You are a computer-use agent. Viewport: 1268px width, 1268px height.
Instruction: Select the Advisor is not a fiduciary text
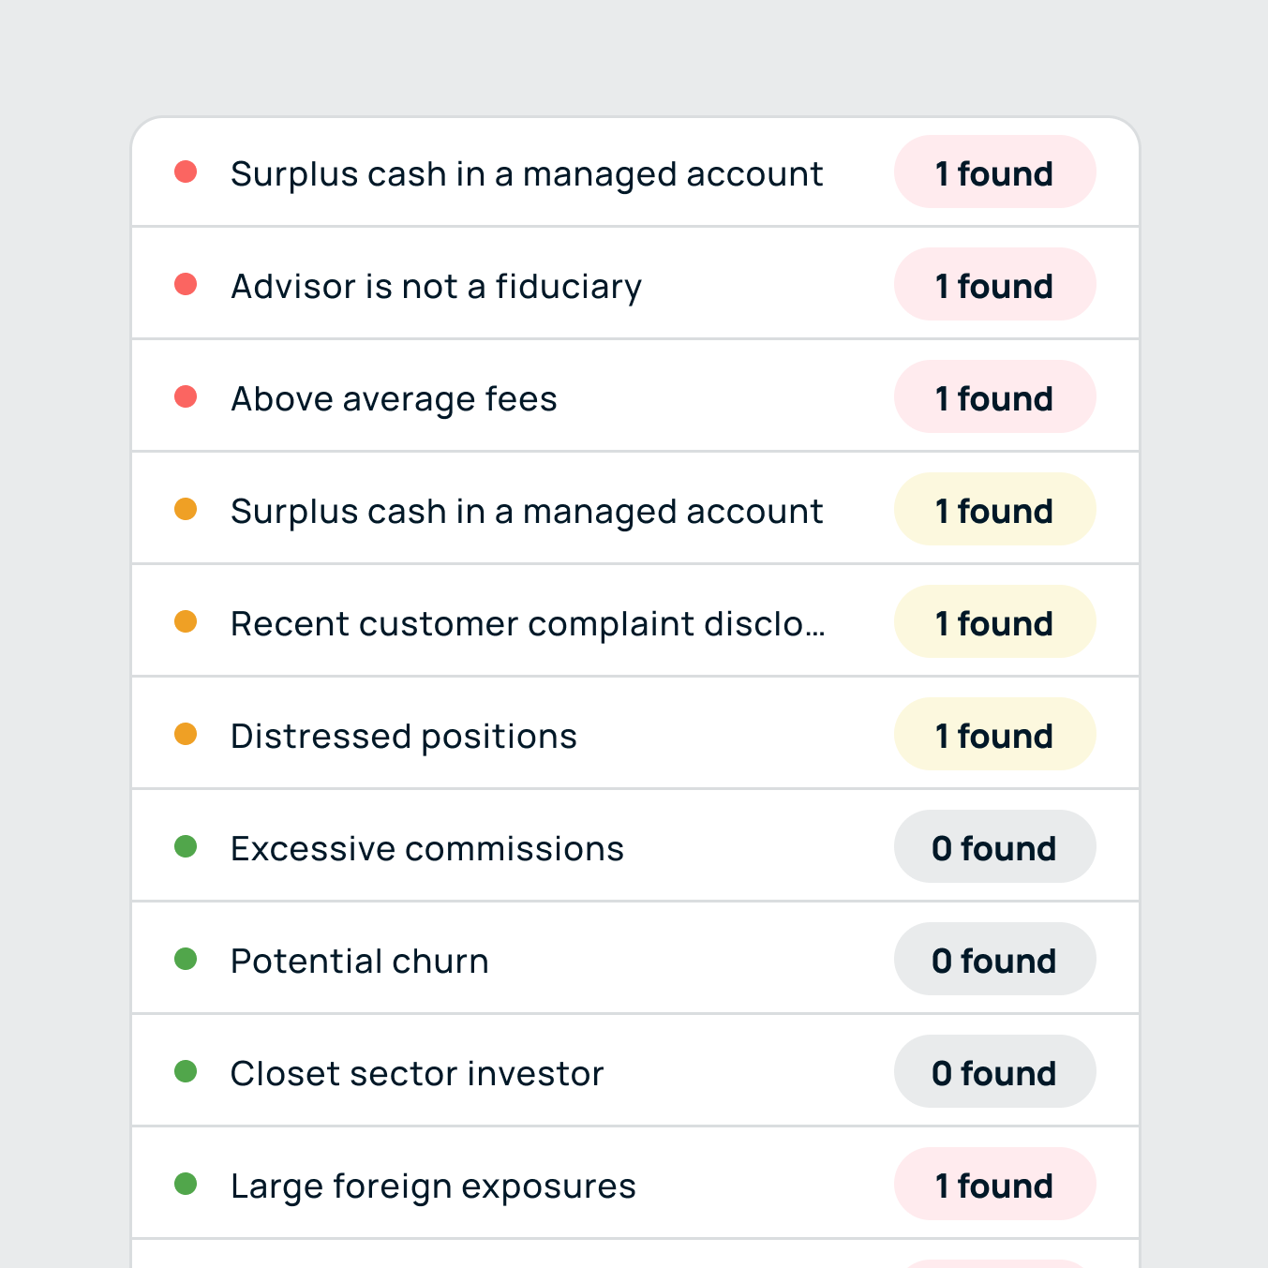437,286
